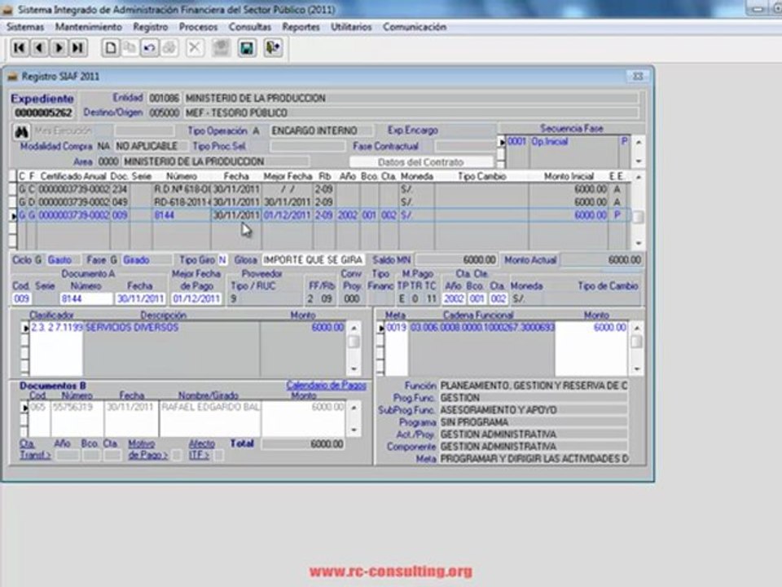Click the print toolbar icon
782x587 pixels.
[x=169, y=48]
